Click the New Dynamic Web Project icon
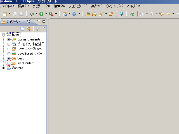This screenshot has height=134, width=179. (x=65, y=14)
